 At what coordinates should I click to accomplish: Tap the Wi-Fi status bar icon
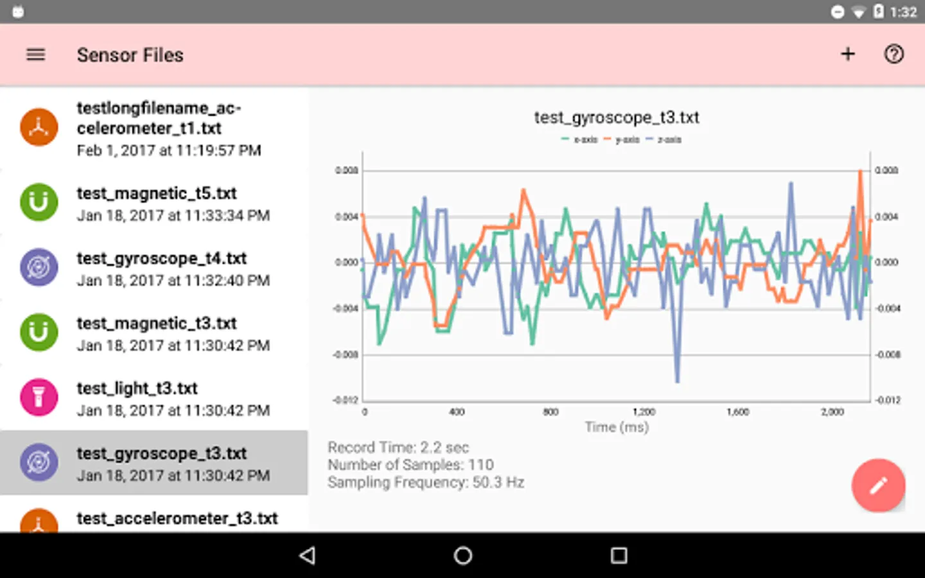858,12
